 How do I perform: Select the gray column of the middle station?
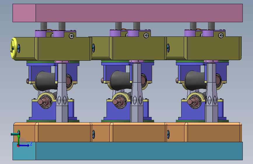click(x=137, y=93)
